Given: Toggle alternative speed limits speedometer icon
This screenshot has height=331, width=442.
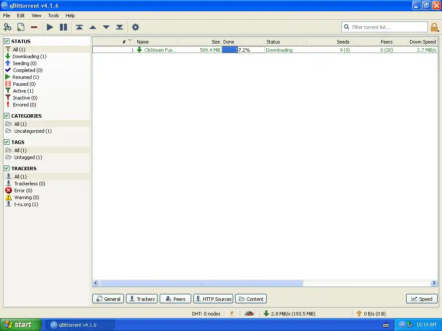Looking at the screenshot, I should pyautogui.click(x=249, y=313).
